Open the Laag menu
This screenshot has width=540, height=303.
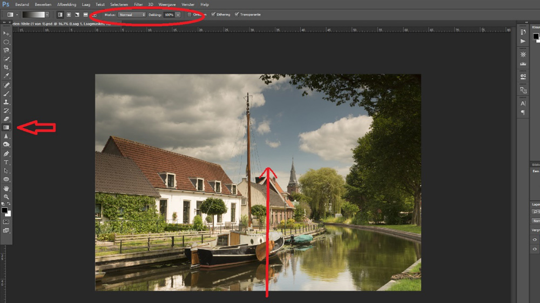click(86, 4)
